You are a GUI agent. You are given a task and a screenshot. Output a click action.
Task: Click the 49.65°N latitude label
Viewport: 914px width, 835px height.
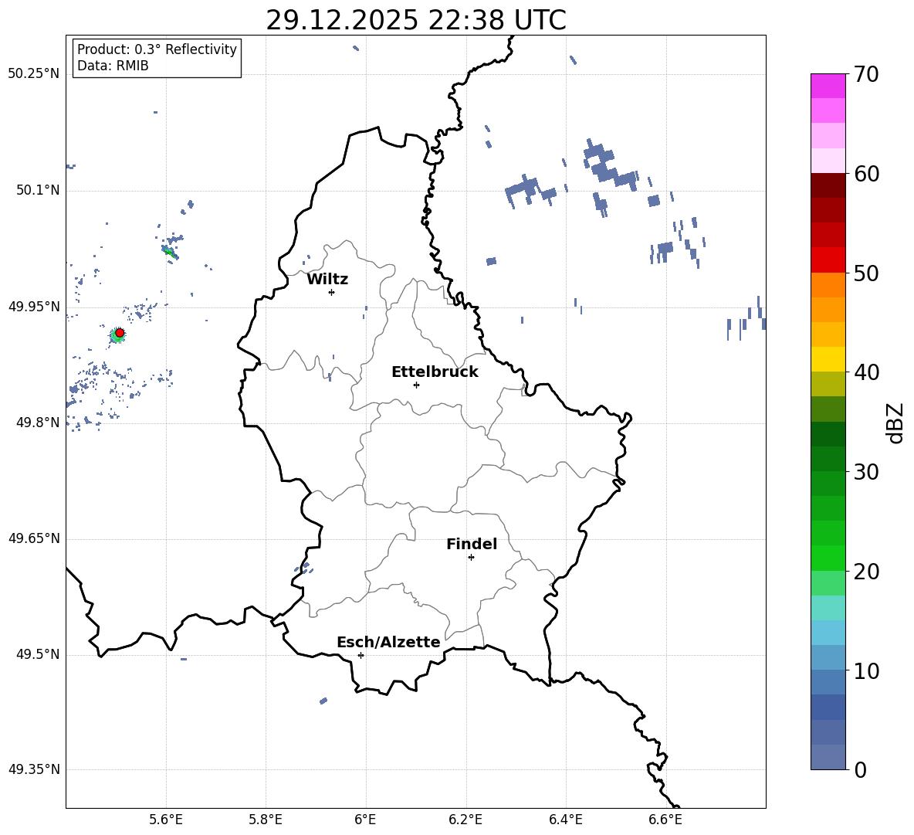click(34, 538)
